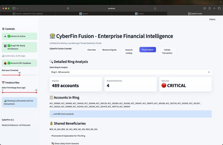Click the Supabase database icon in sidebar

5,63
